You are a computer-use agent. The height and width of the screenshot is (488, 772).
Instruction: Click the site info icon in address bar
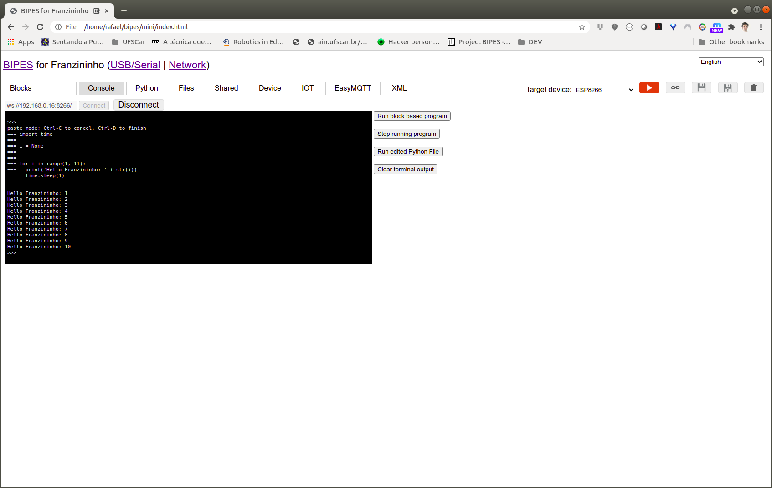(58, 27)
